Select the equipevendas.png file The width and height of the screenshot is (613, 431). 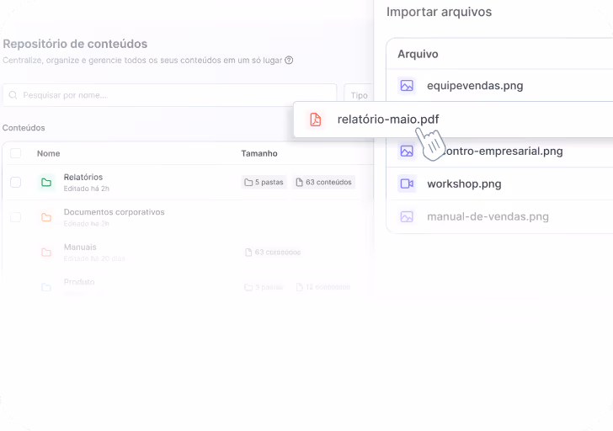[475, 86]
